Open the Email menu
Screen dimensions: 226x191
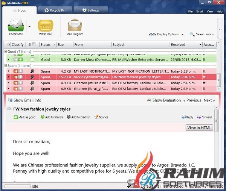[200, 12]
